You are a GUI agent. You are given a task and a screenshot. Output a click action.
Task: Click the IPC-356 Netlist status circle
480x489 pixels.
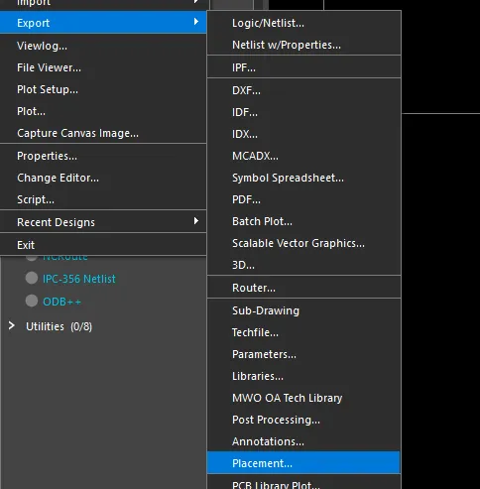(x=32, y=278)
